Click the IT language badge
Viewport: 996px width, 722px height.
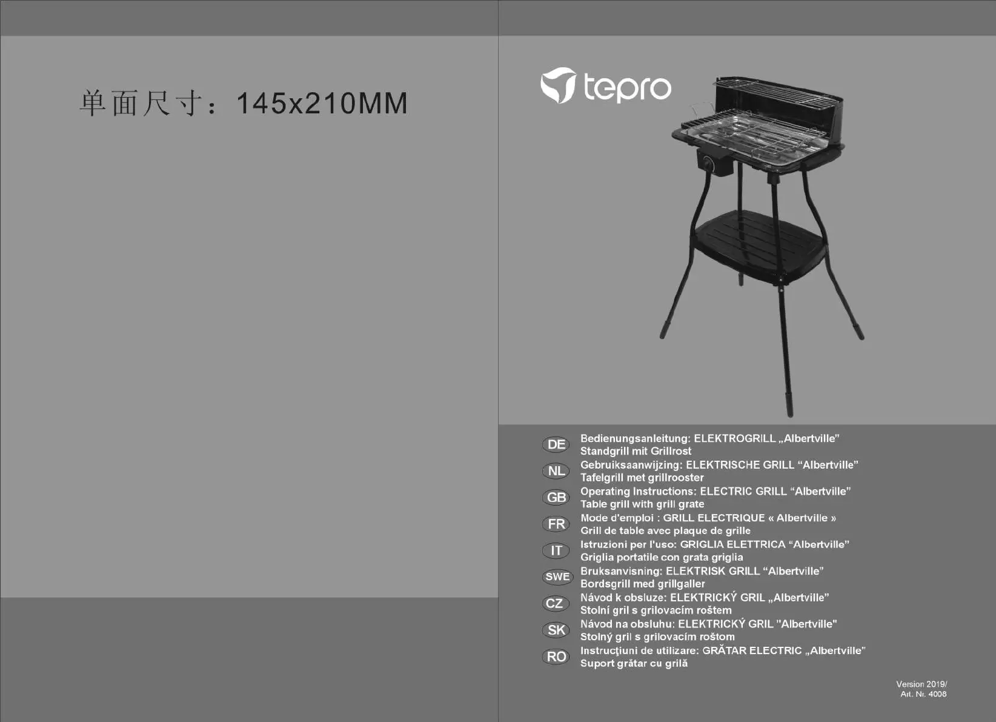pos(556,551)
